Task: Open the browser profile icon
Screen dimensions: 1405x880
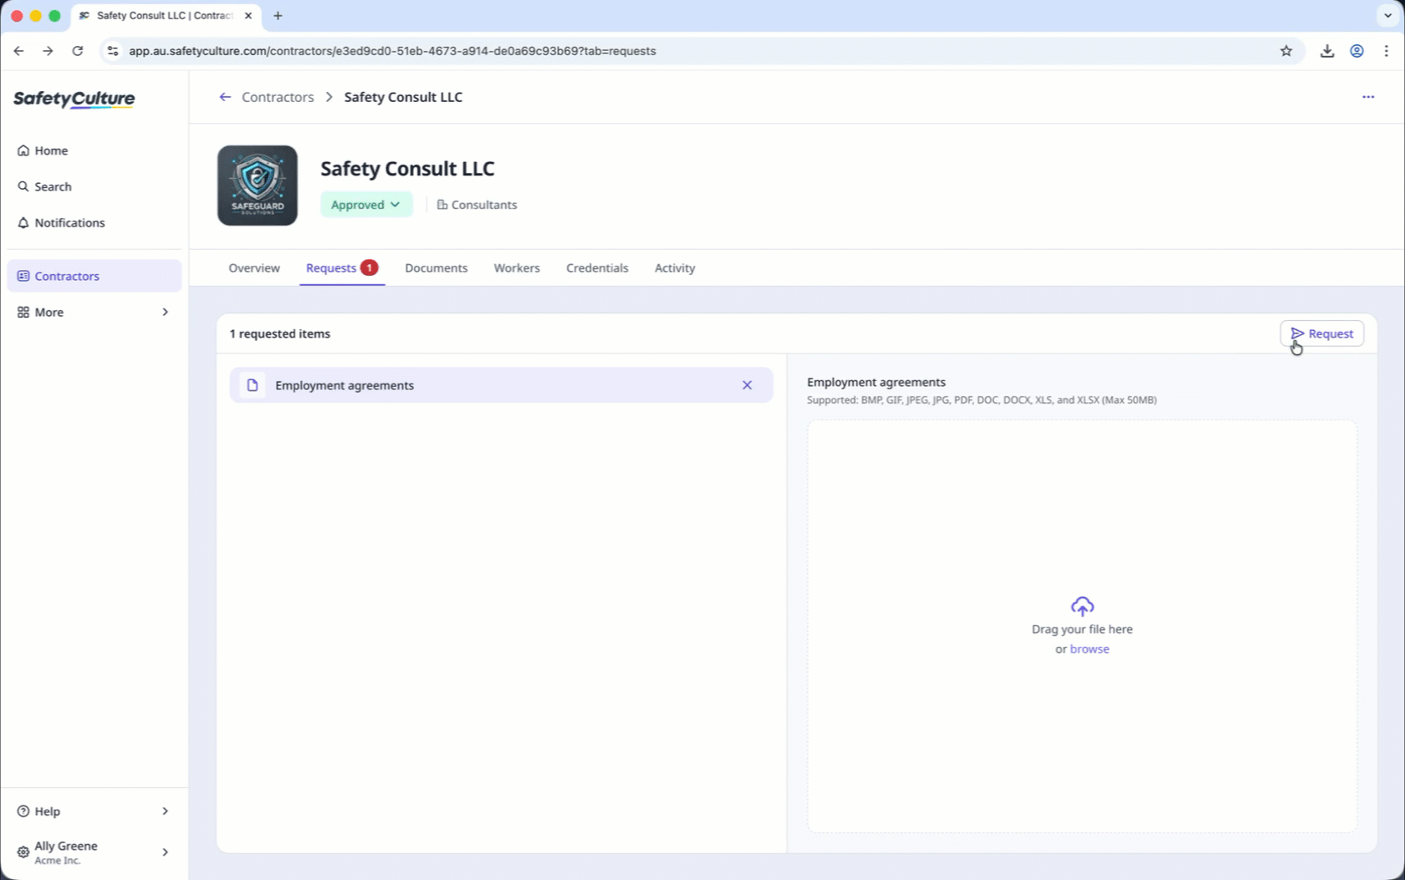Action: click(x=1357, y=51)
